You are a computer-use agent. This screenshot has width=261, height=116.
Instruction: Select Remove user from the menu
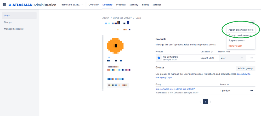(241, 46)
